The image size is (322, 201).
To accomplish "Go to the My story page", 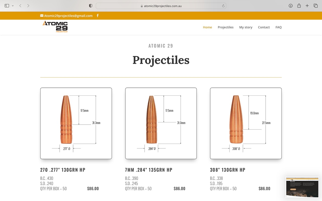I will coord(246,27).
